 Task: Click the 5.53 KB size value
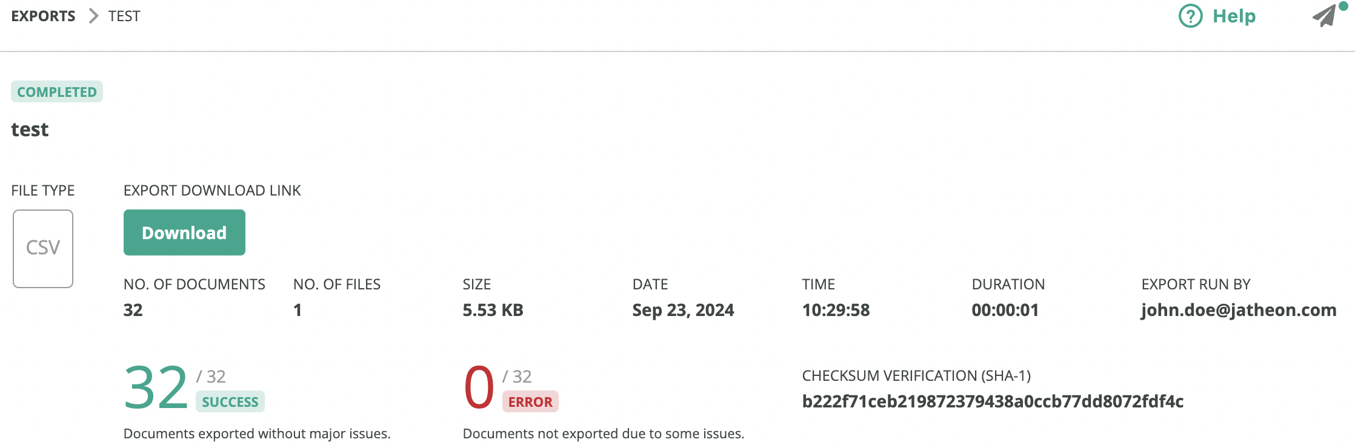tap(493, 310)
